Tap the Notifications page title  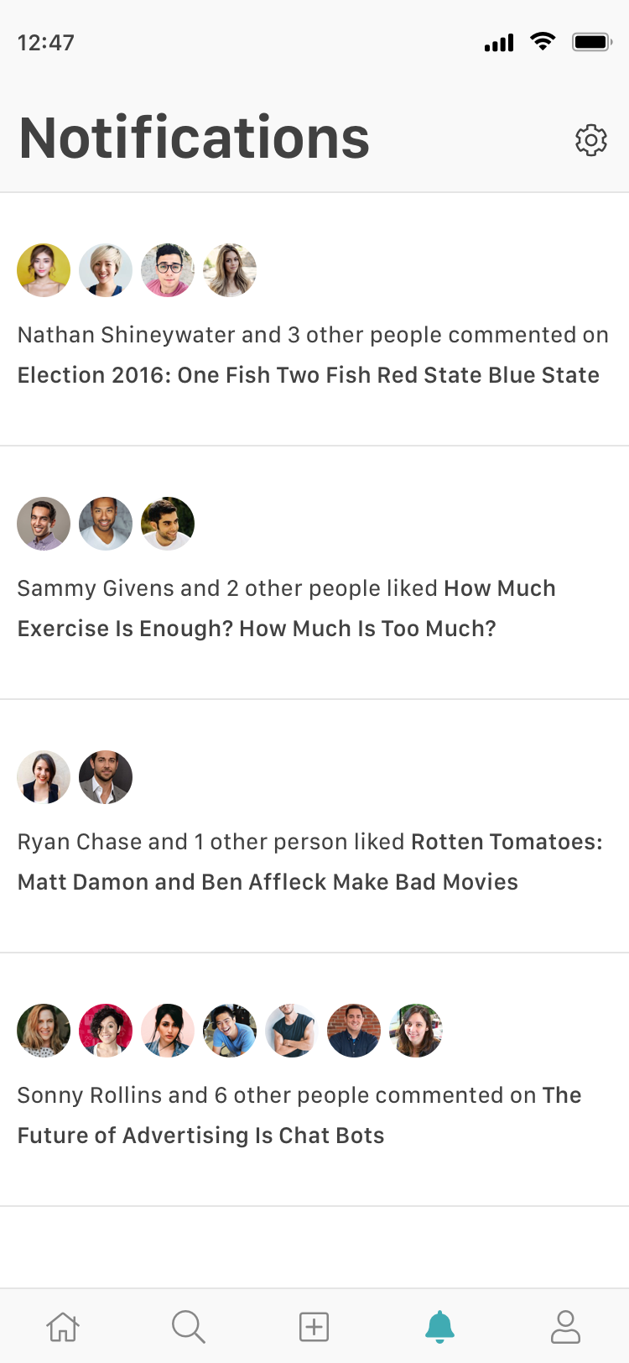pyautogui.click(x=195, y=138)
